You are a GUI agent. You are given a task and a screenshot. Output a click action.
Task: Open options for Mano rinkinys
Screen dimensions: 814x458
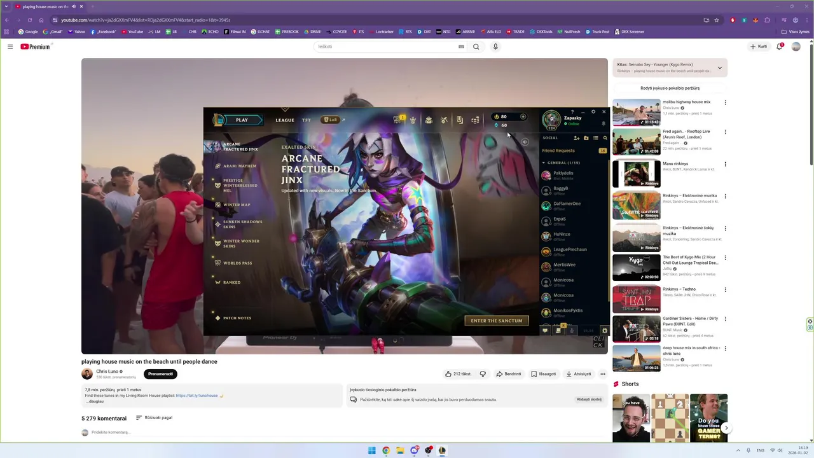[x=725, y=164]
